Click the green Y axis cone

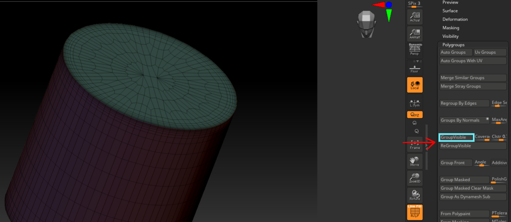point(389,15)
